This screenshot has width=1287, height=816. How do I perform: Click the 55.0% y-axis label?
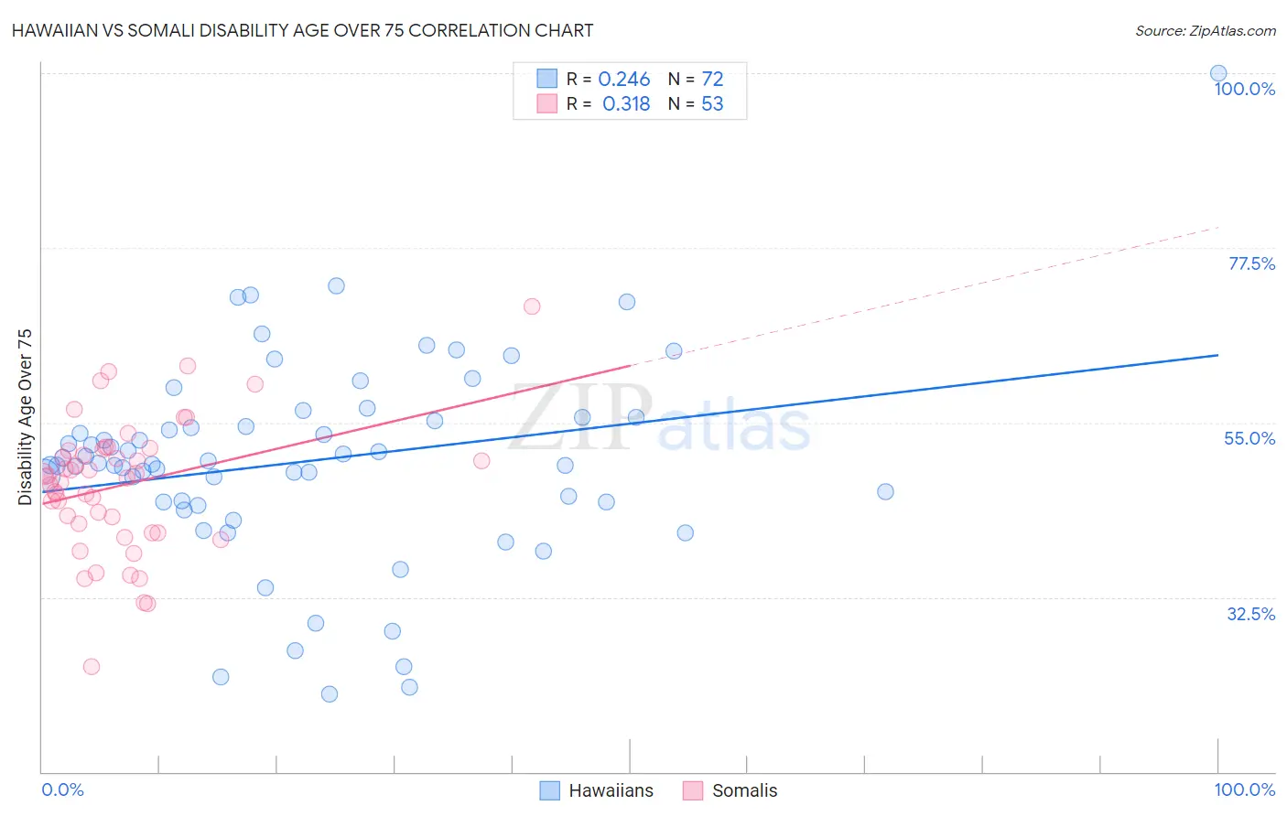(x=1249, y=438)
